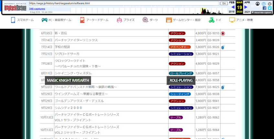Select date 9月22日 cell

pos(47,87)
